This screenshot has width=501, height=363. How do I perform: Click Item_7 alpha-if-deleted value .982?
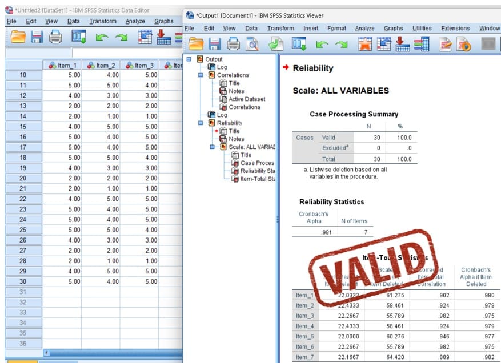[489, 357]
